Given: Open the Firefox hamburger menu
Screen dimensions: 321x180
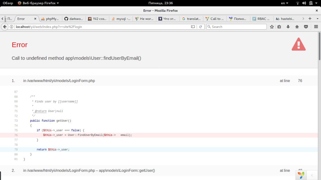Looking at the screenshot, I should tap(316, 27).
